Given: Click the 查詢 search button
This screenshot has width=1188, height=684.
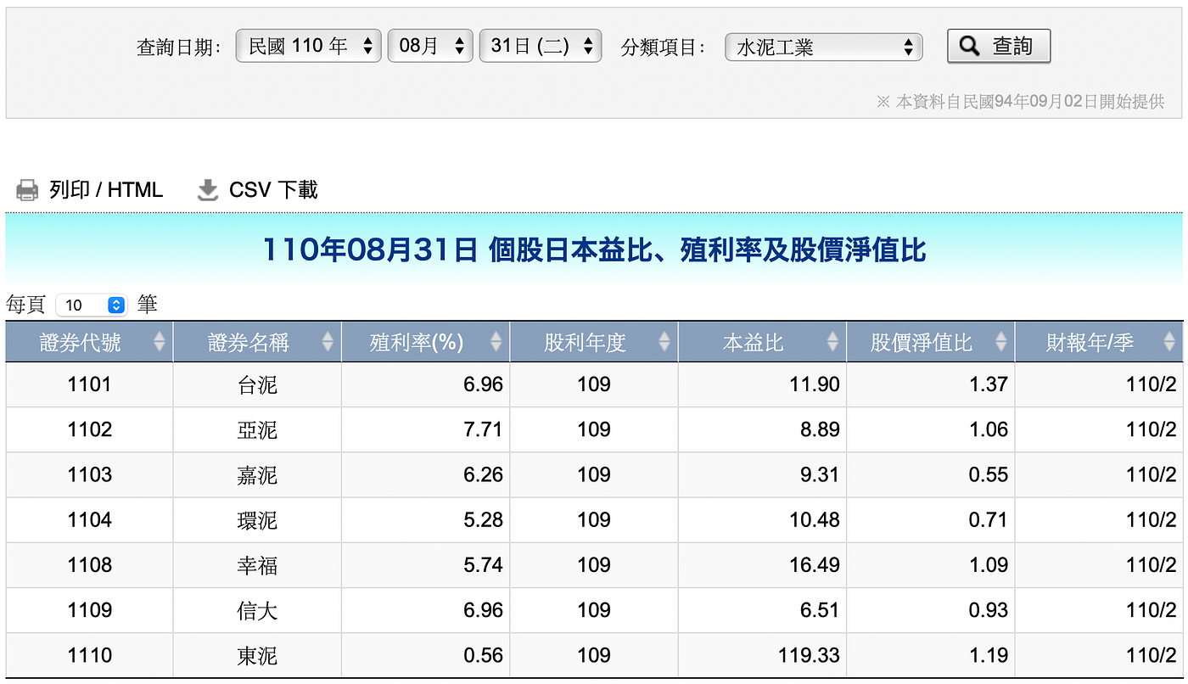Looking at the screenshot, I should pyautogui.click(x=999, y=46).
